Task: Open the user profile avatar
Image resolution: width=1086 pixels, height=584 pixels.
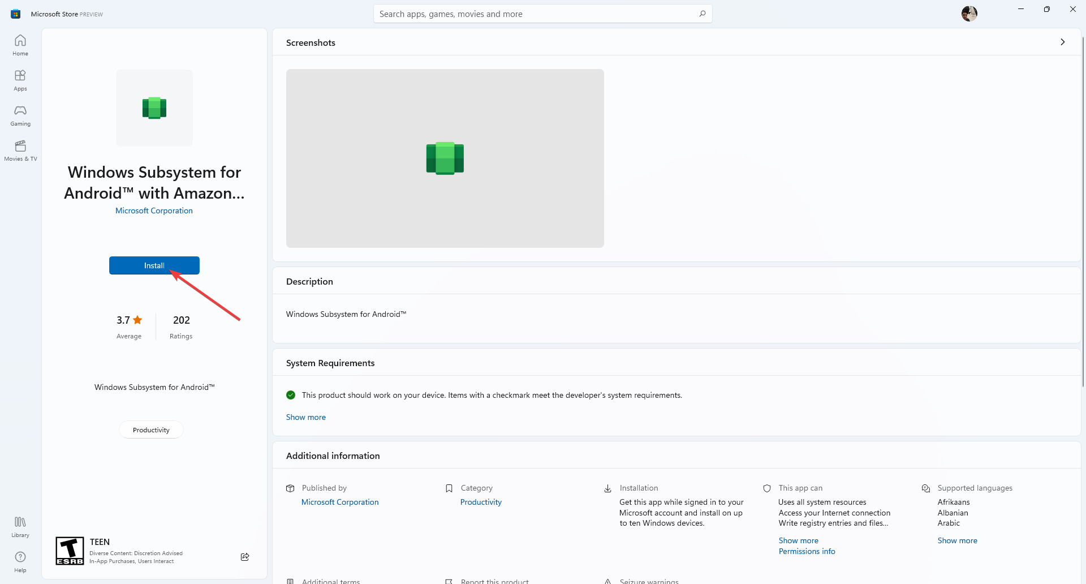Action: 969,14
